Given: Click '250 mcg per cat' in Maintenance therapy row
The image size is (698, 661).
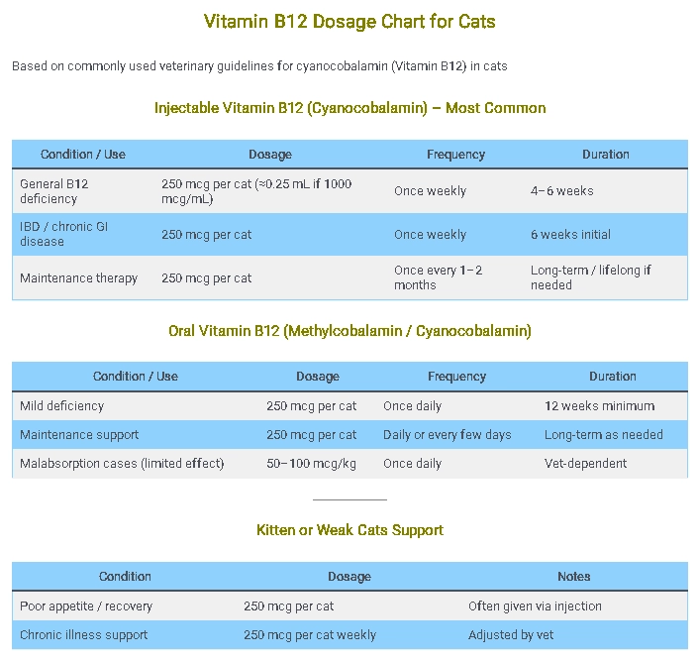Looking at the screenshot, I should tap(207, 278).
